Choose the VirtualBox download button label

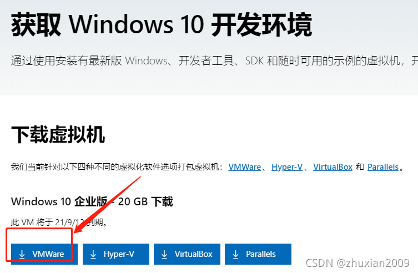coord(193,254)
